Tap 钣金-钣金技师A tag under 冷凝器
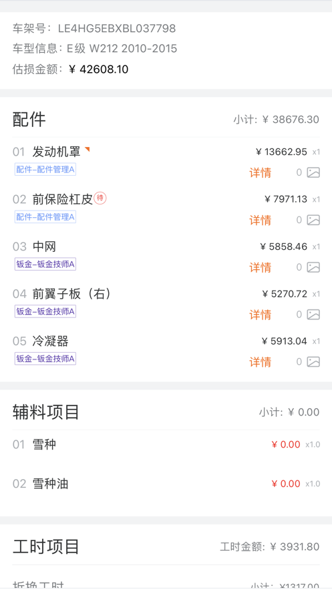 (45, 359)
